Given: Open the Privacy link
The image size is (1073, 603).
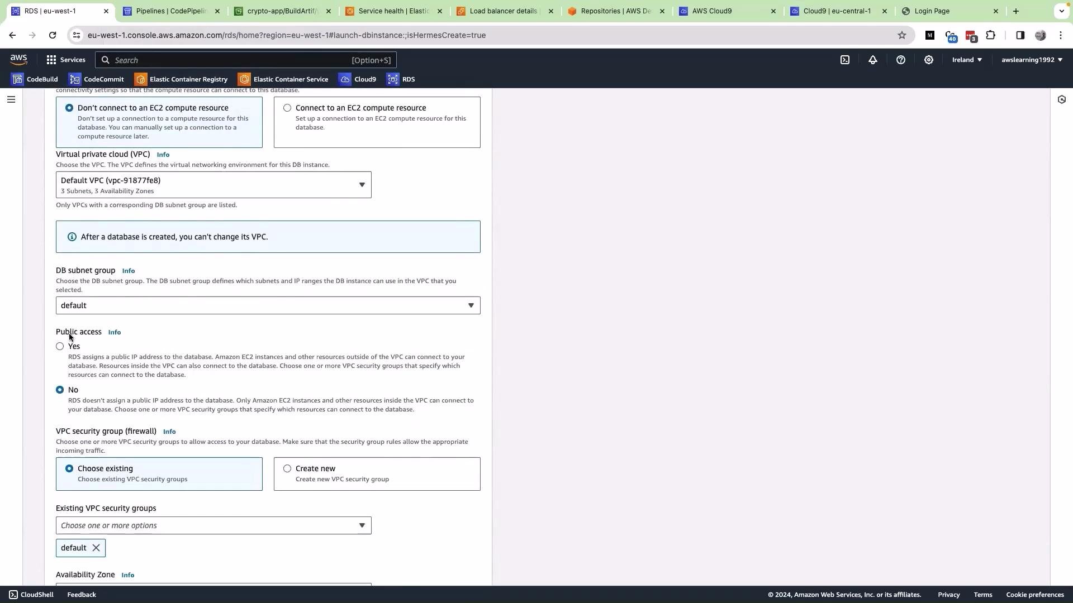Looking at the screenshot, I should [949, 595].
